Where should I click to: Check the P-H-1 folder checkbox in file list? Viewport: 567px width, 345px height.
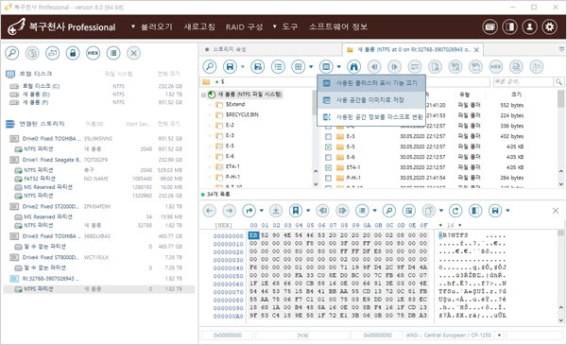click(328, 178)
